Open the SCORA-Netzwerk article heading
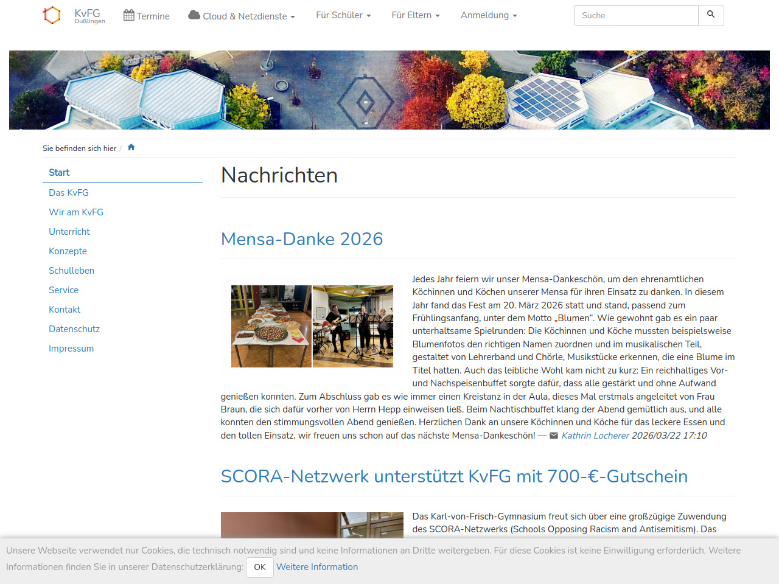 [x=454, y=476]
